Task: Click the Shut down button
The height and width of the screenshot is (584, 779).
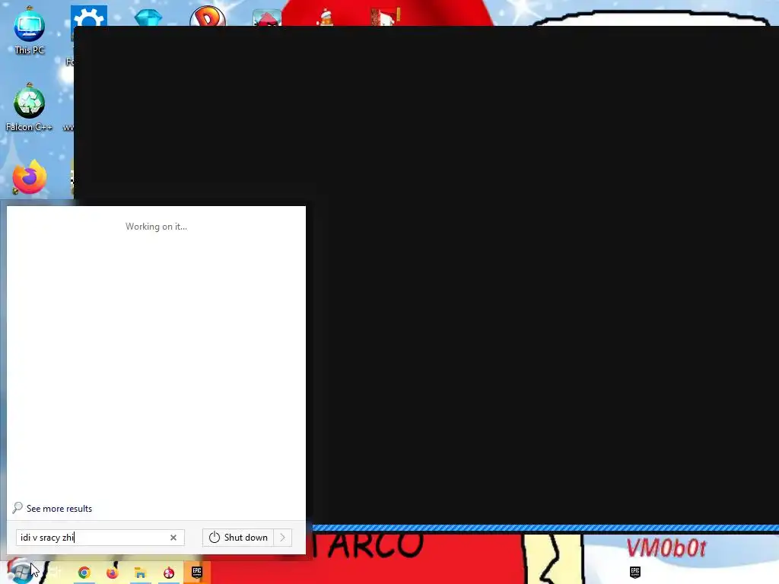Action: [x=238, y=538]
